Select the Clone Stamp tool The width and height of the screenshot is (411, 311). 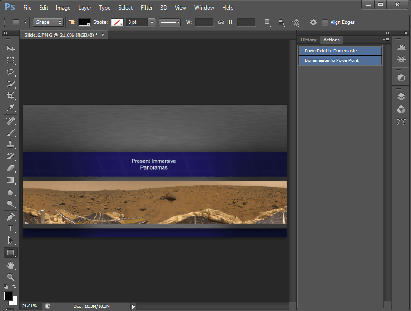coord(10,145)
